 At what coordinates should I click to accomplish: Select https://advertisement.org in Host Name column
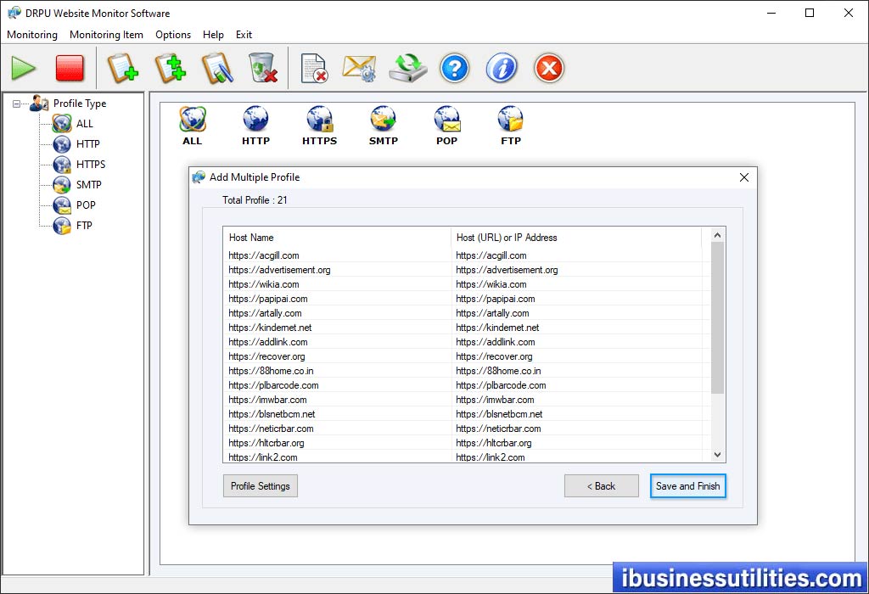[279, 270]
